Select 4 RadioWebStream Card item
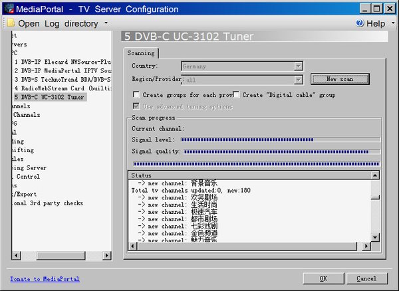399x291 pixels. pyautogui.click(x=63, y=88)
